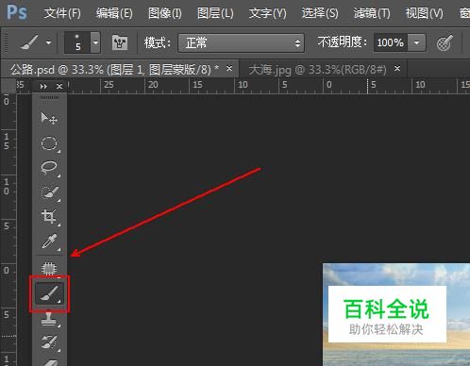Toggle the Brush panel button
The image size is (470, 366).
point(120,42)
